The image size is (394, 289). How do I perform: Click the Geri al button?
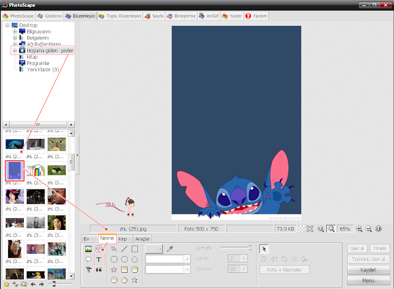tap(357, 248)
